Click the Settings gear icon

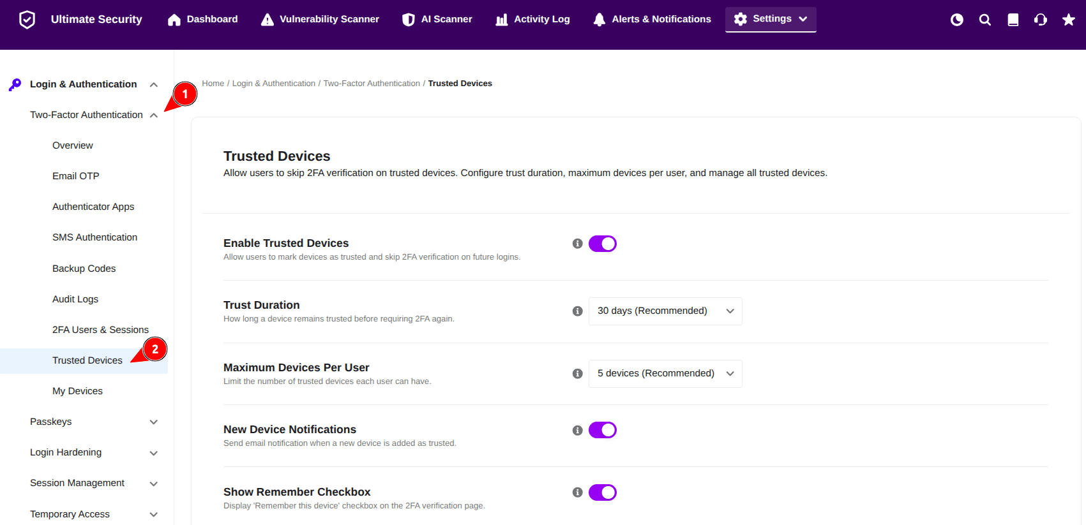pos(741,19)
